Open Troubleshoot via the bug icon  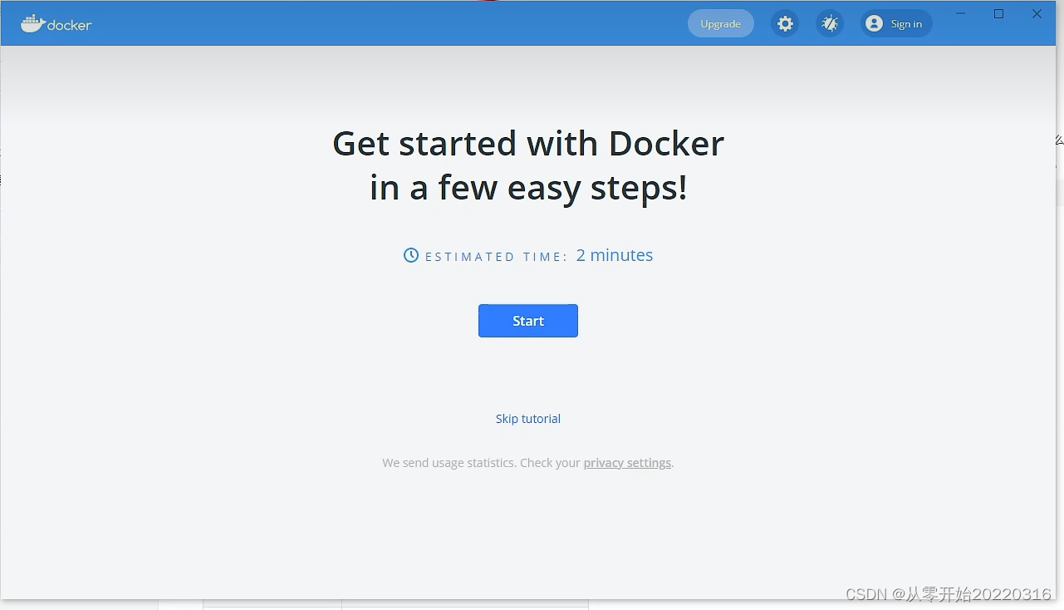coord(830,23)
